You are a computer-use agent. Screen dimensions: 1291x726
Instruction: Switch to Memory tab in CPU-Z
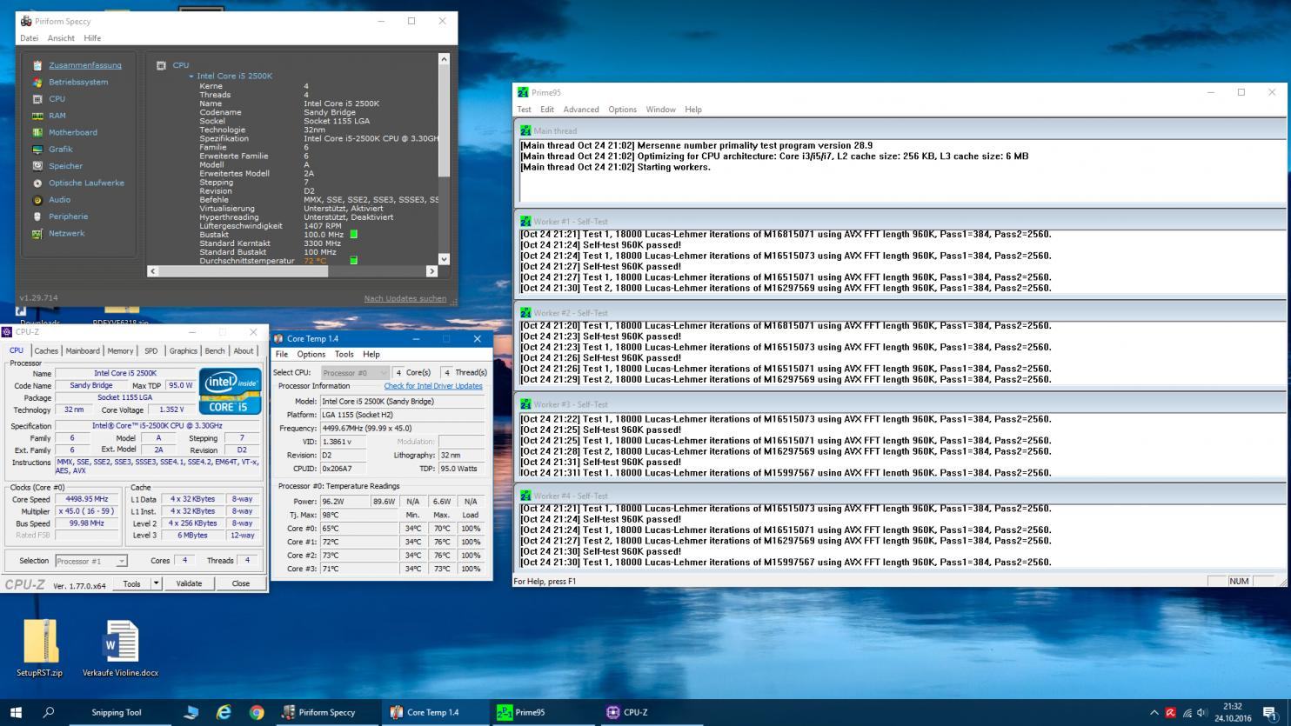point(120,351)
